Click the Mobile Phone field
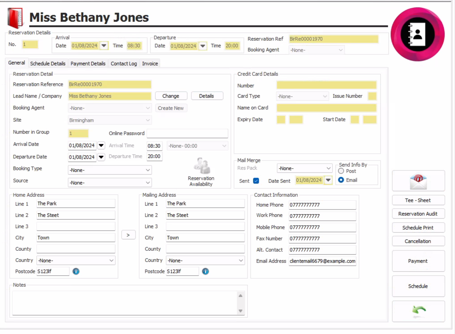The image size is (455, 334). (x=323, y=227)
